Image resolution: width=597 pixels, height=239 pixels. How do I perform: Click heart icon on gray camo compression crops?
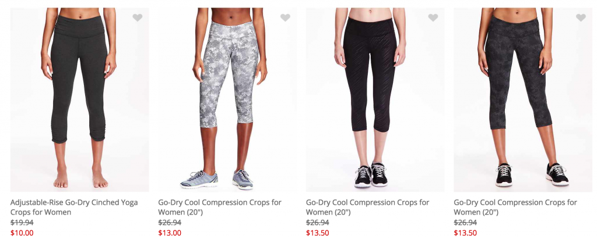[285, 17]
